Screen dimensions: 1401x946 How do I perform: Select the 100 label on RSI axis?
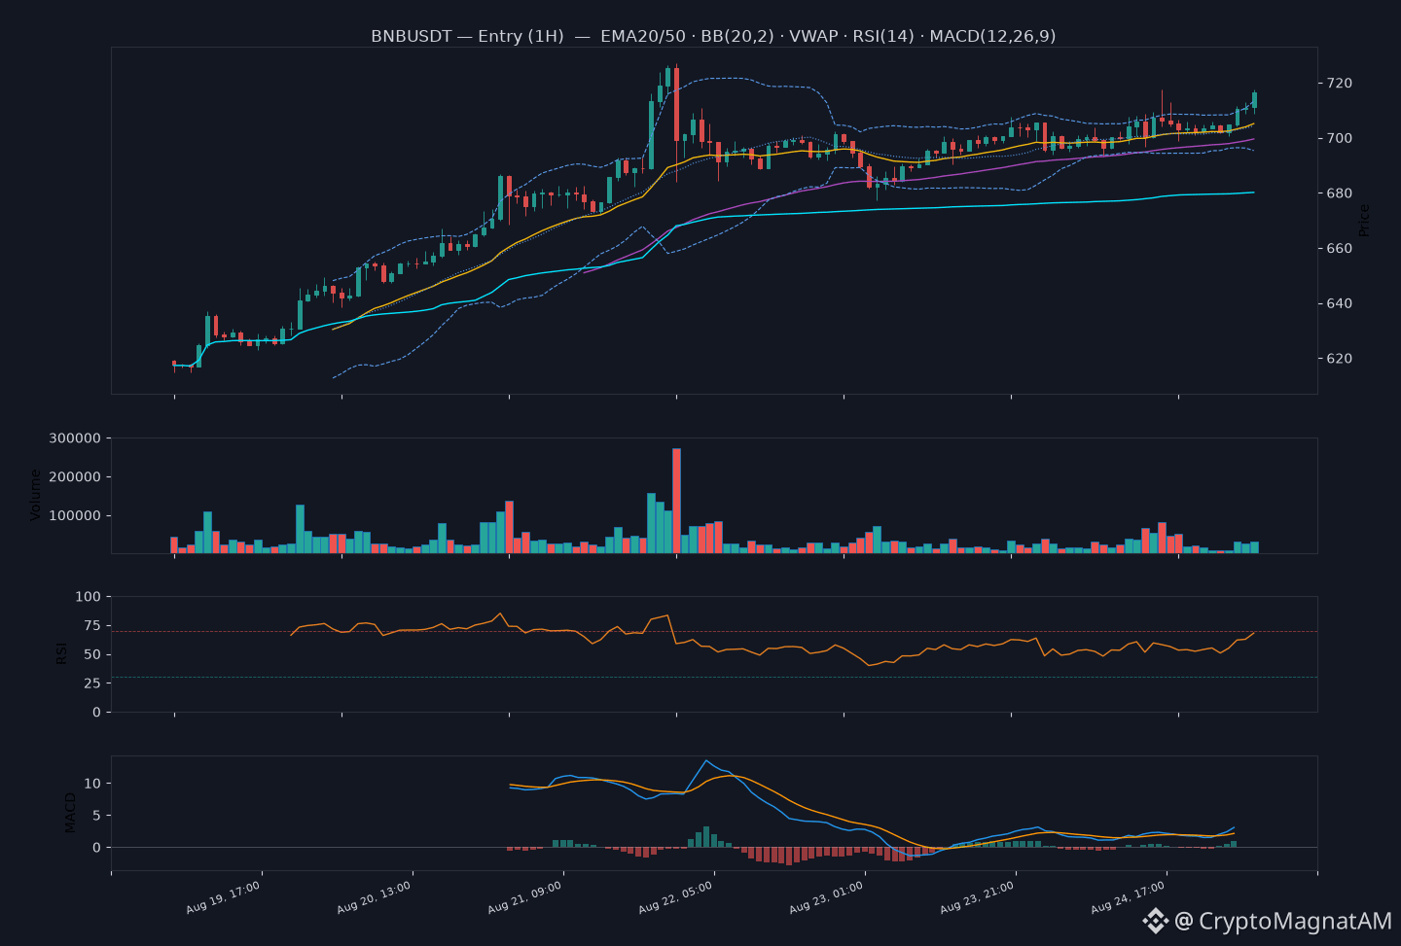pos(89,596)
